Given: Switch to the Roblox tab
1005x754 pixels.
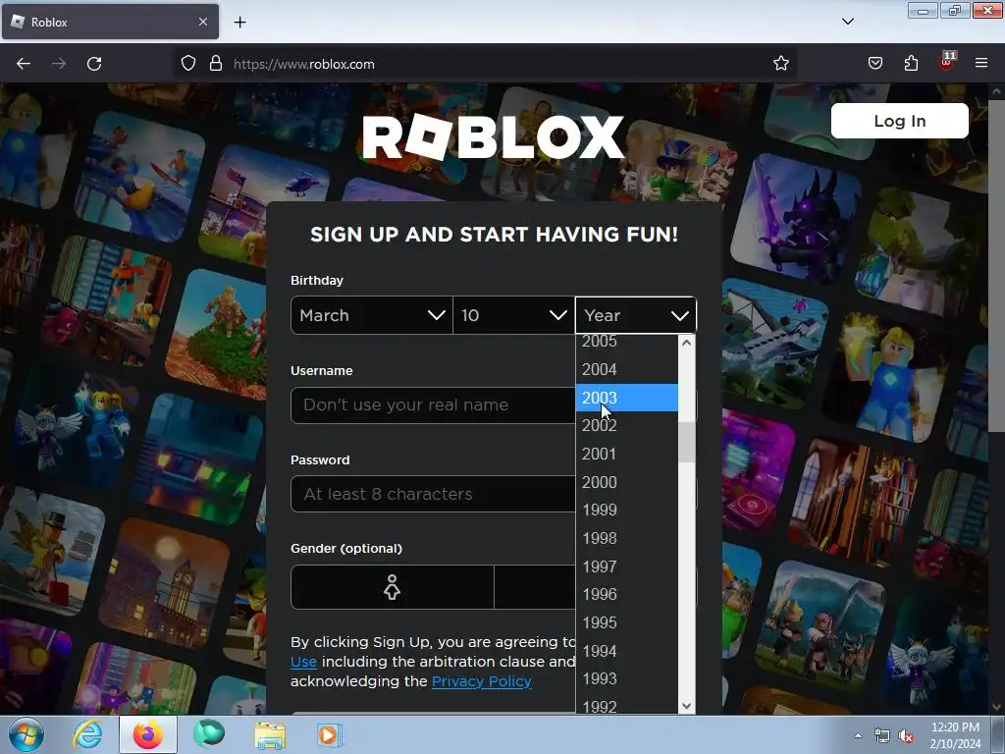Looking at the screenshot, I should click(x=110, y=22).
